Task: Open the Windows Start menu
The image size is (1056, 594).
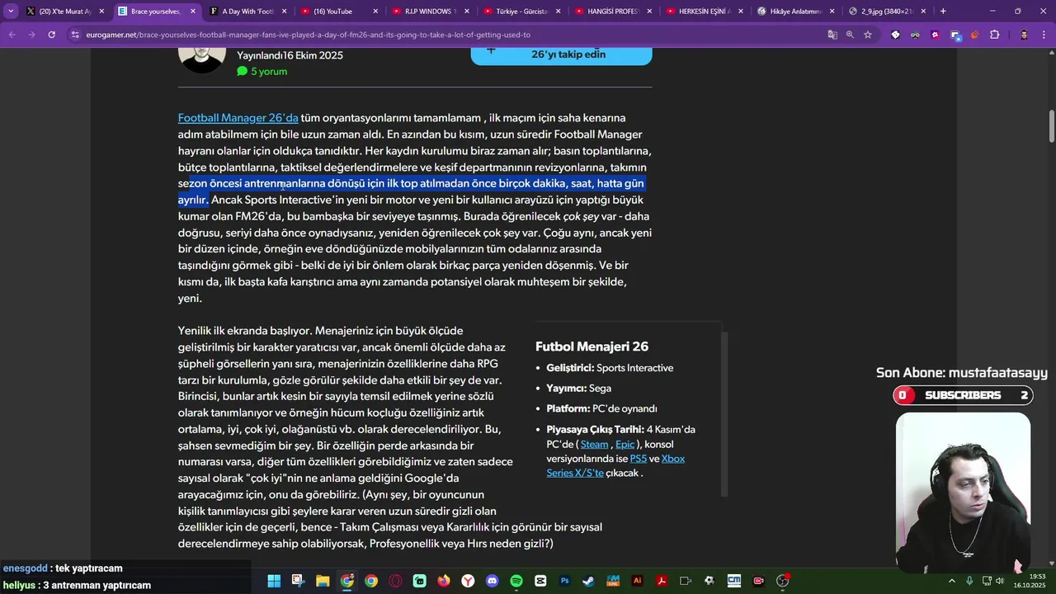Action: (x=274, y=581)
